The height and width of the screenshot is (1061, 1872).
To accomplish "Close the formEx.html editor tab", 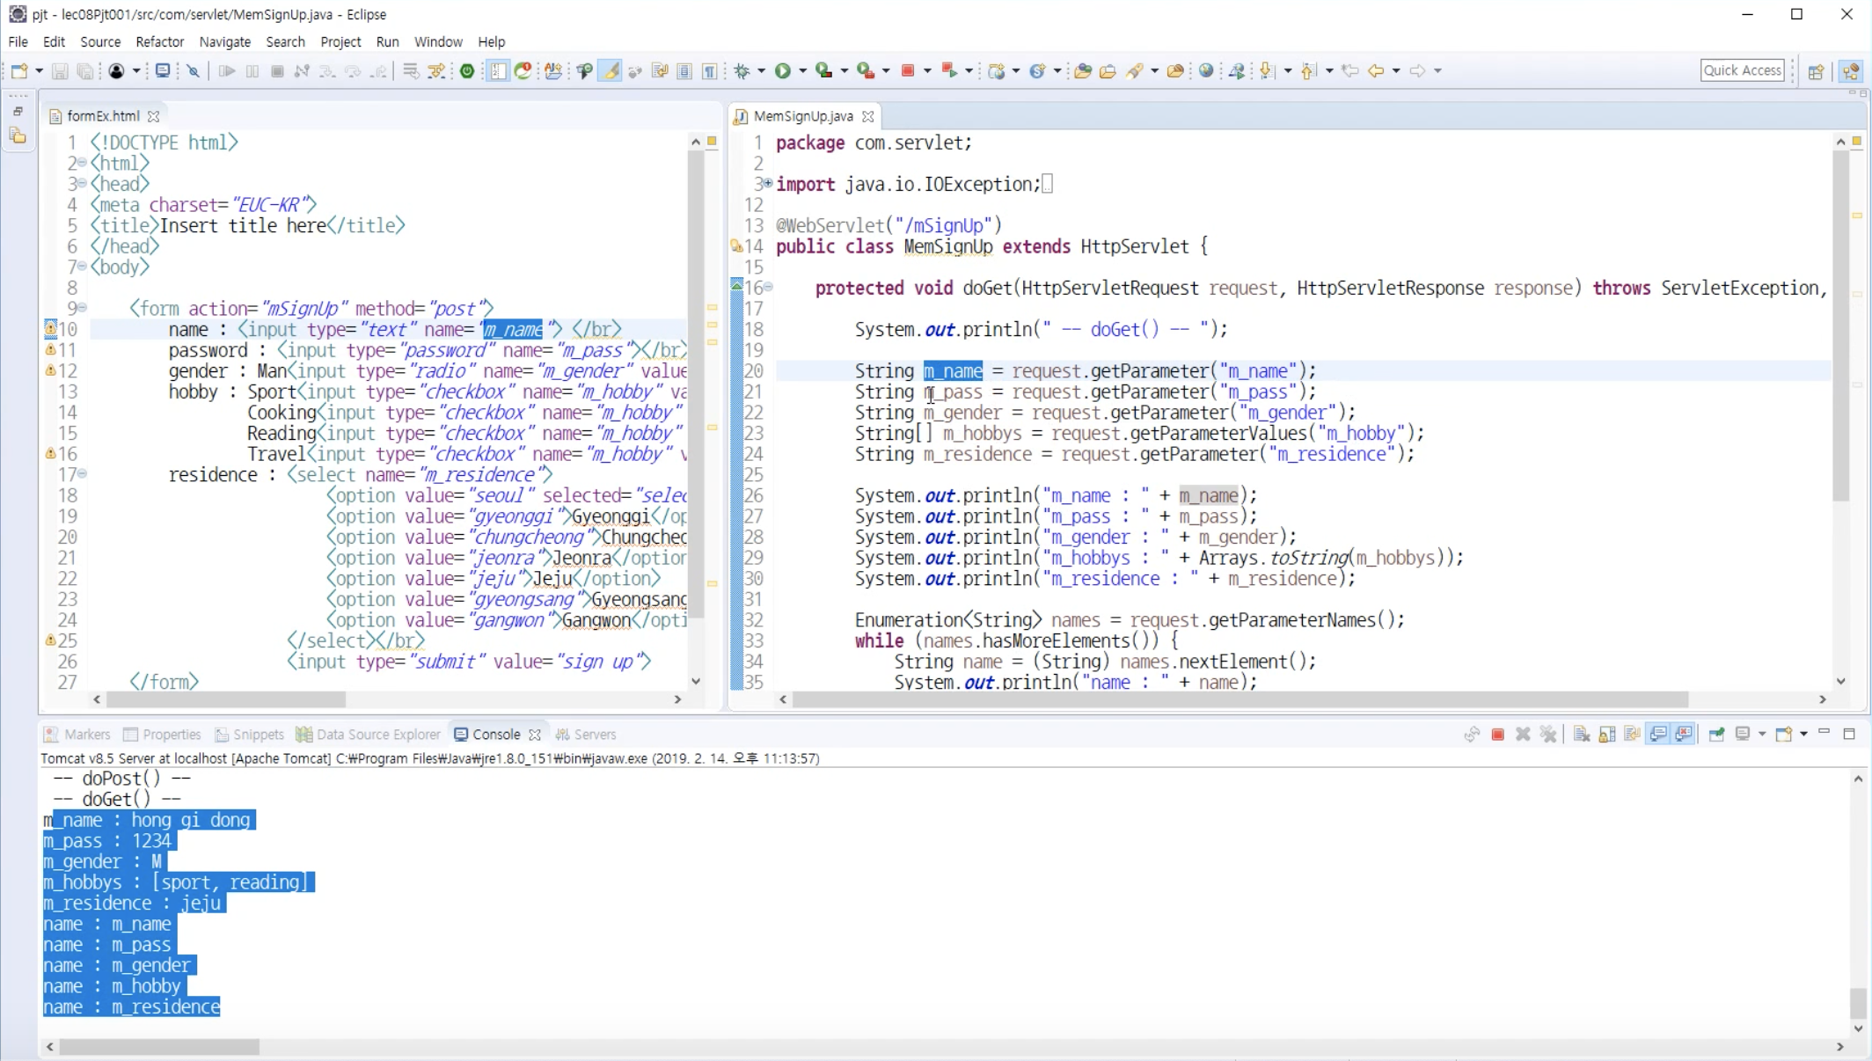I will (x=154, y=116).
